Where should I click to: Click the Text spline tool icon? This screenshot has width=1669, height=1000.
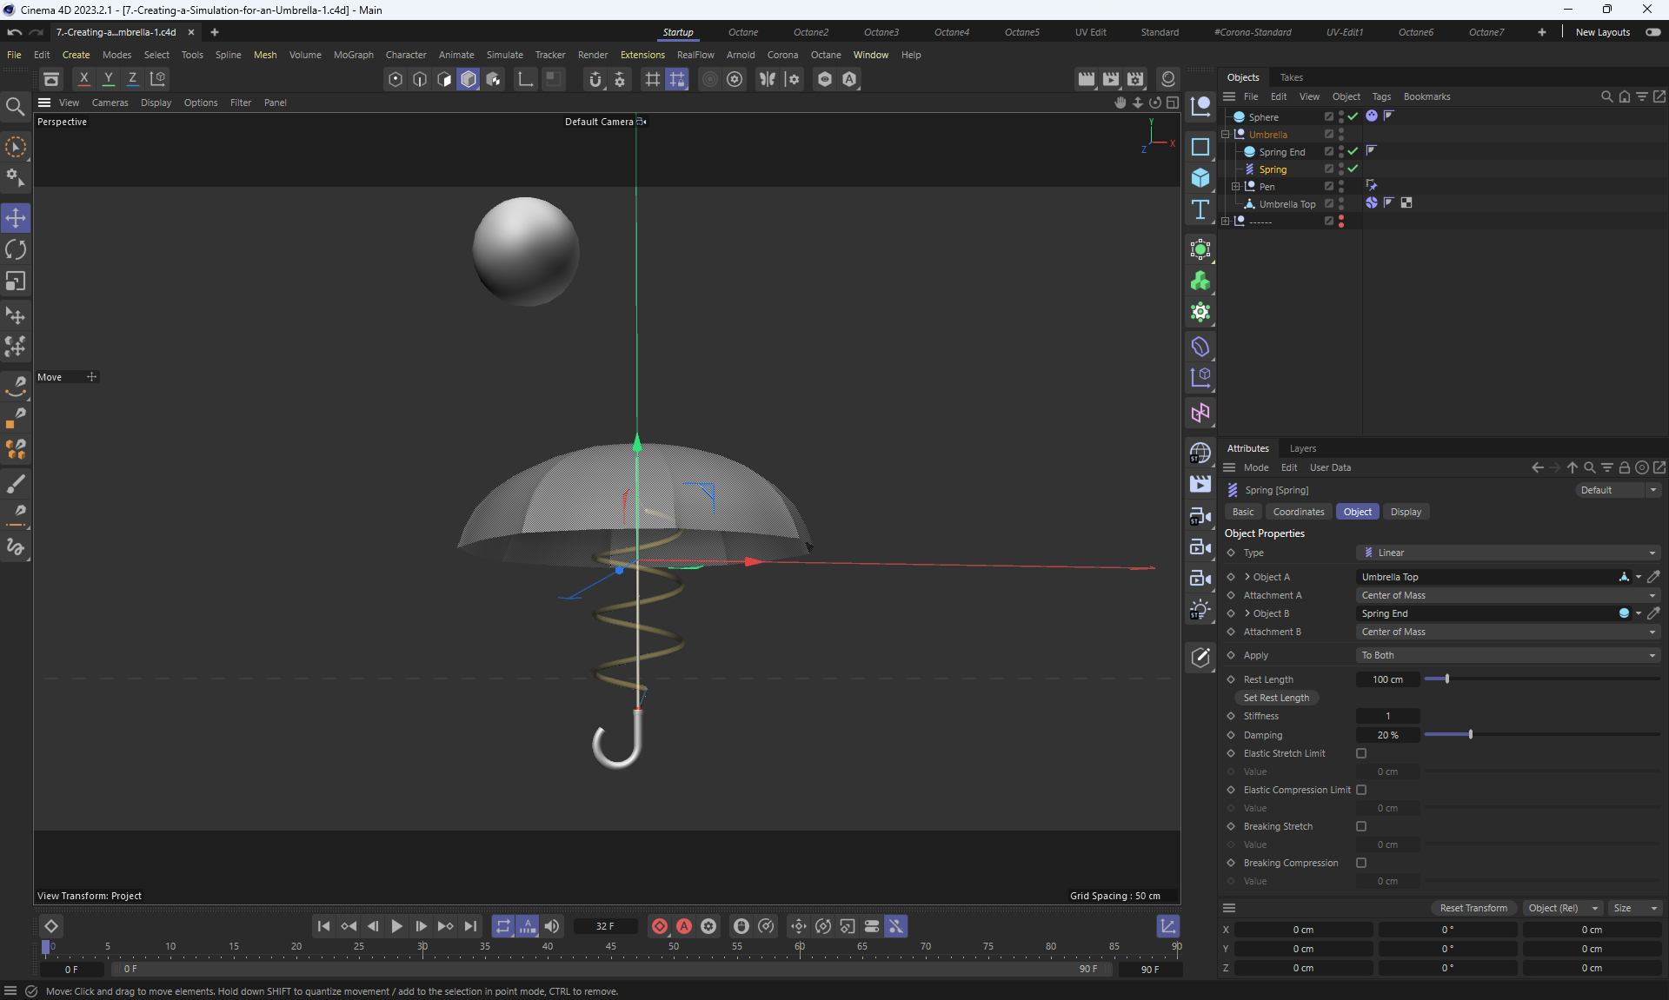[x=1200, y=209]
